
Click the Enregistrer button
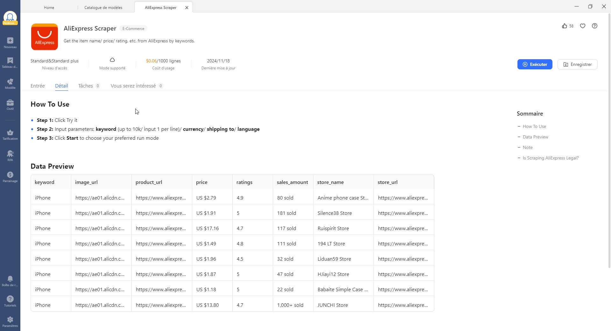577,64
